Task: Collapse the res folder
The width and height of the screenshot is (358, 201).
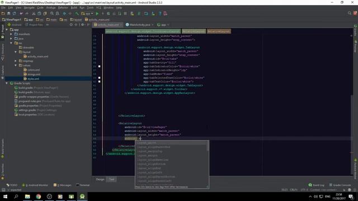Action: pos(11,43)
